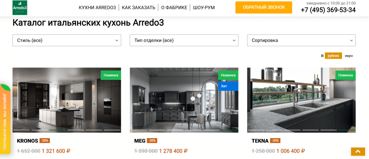Click the ОБРАТНЫЙ ЗВОНОК button
This screenshot has height=159, width=369.
click(264, 7)
